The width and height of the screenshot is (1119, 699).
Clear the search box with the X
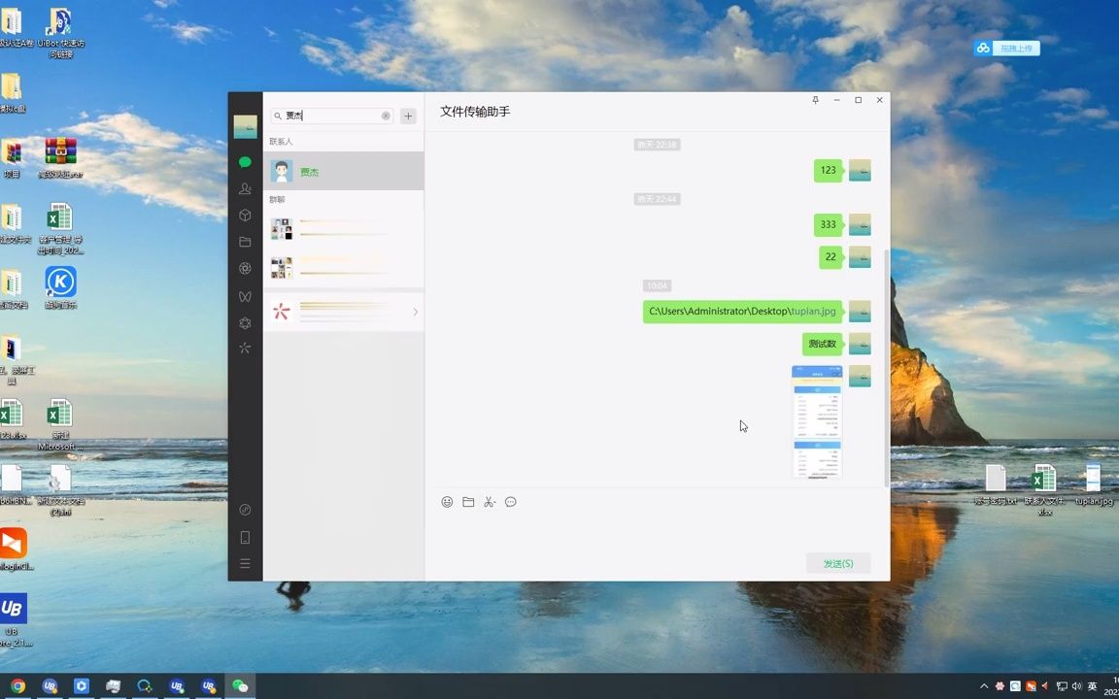click(385, 116)
